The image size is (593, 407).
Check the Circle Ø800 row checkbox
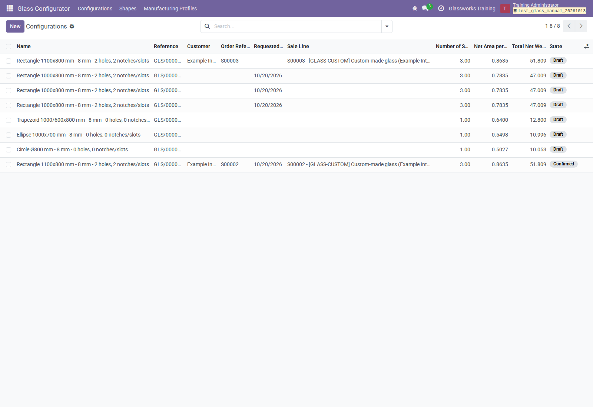[9, 150]
